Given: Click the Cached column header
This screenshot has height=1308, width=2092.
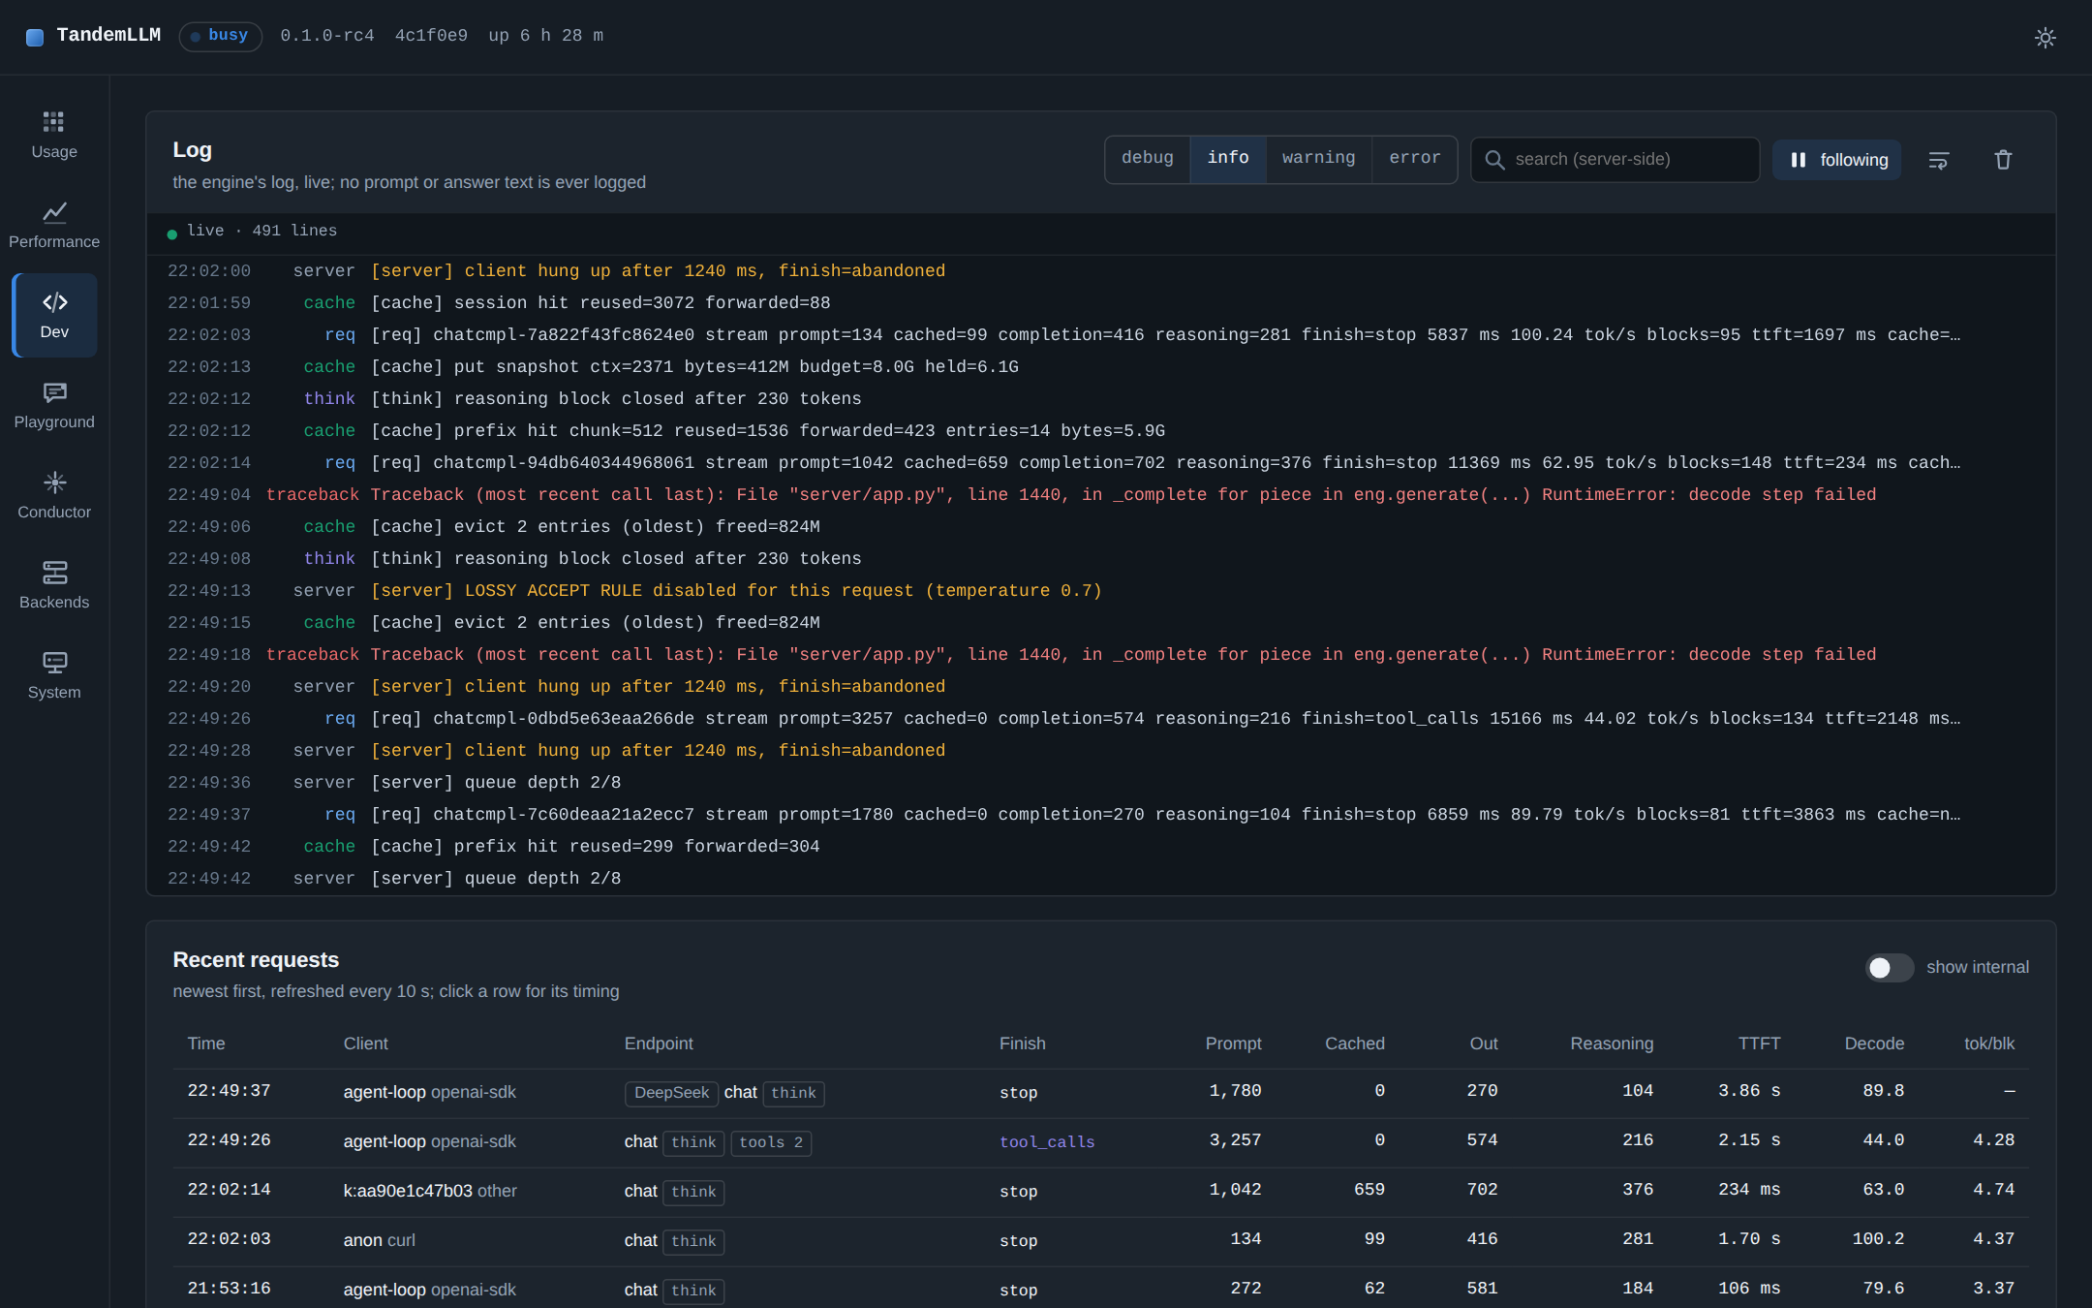Looking at the screenshot, I should point(1354,1043).
